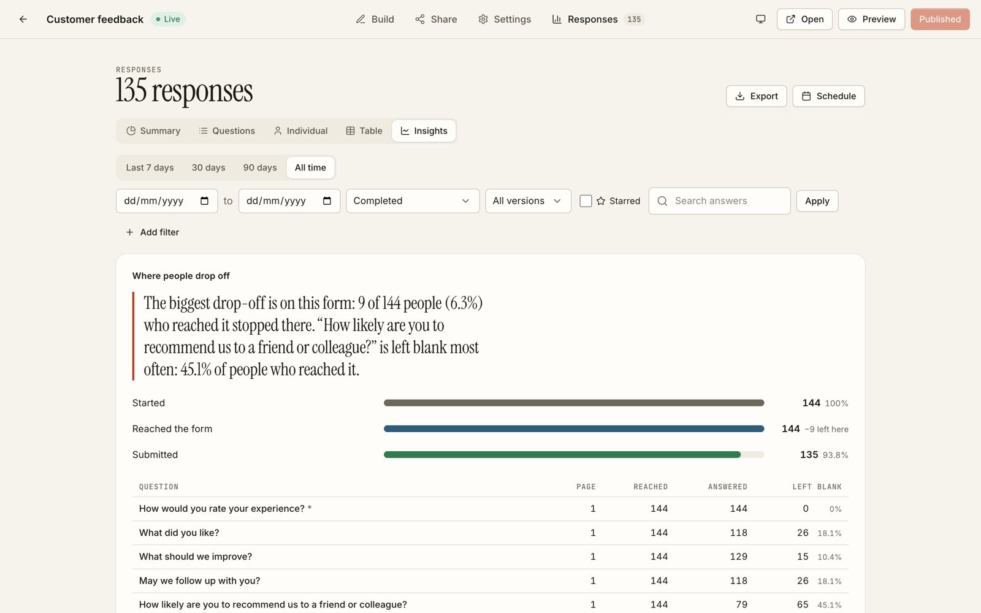Click the row 'May we follow up with you?'
The height and width of the screenshot is (613, 981).
(490, 581)
